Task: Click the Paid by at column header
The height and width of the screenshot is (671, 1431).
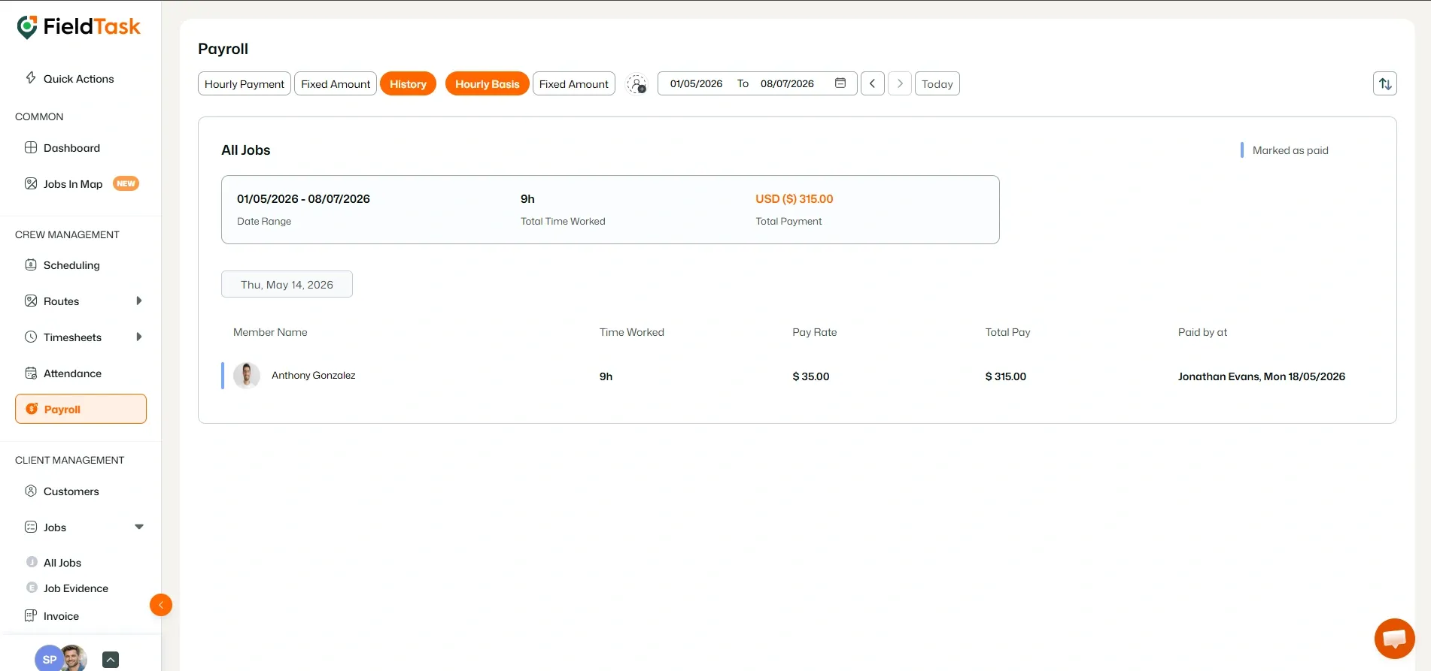Action: click(x=1202, y=332)
